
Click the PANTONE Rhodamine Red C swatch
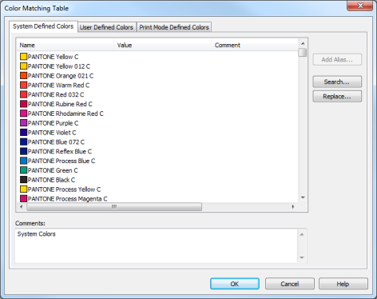pyautogui.click(x=24, y=114)
